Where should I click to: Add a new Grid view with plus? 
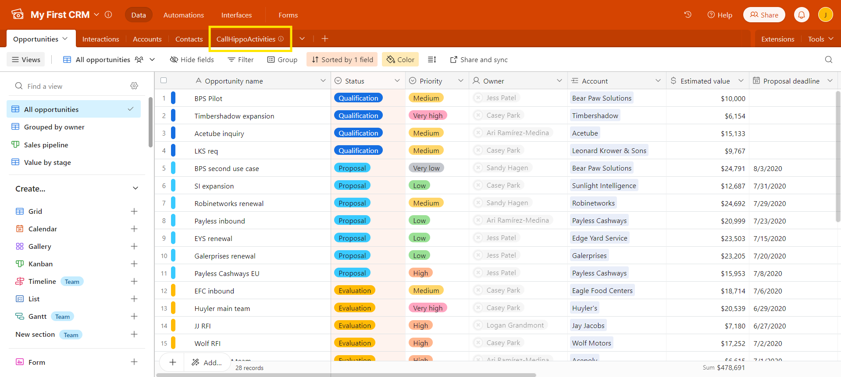tap(134, 211)
